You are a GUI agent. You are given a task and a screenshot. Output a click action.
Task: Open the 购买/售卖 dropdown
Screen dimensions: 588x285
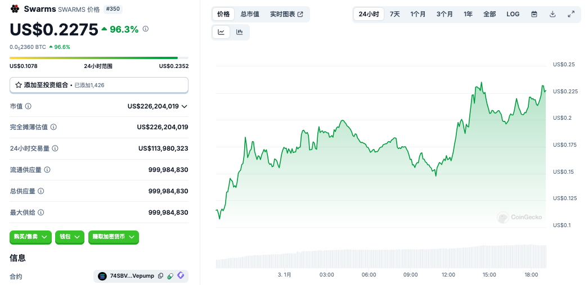(x=30, y=237)
